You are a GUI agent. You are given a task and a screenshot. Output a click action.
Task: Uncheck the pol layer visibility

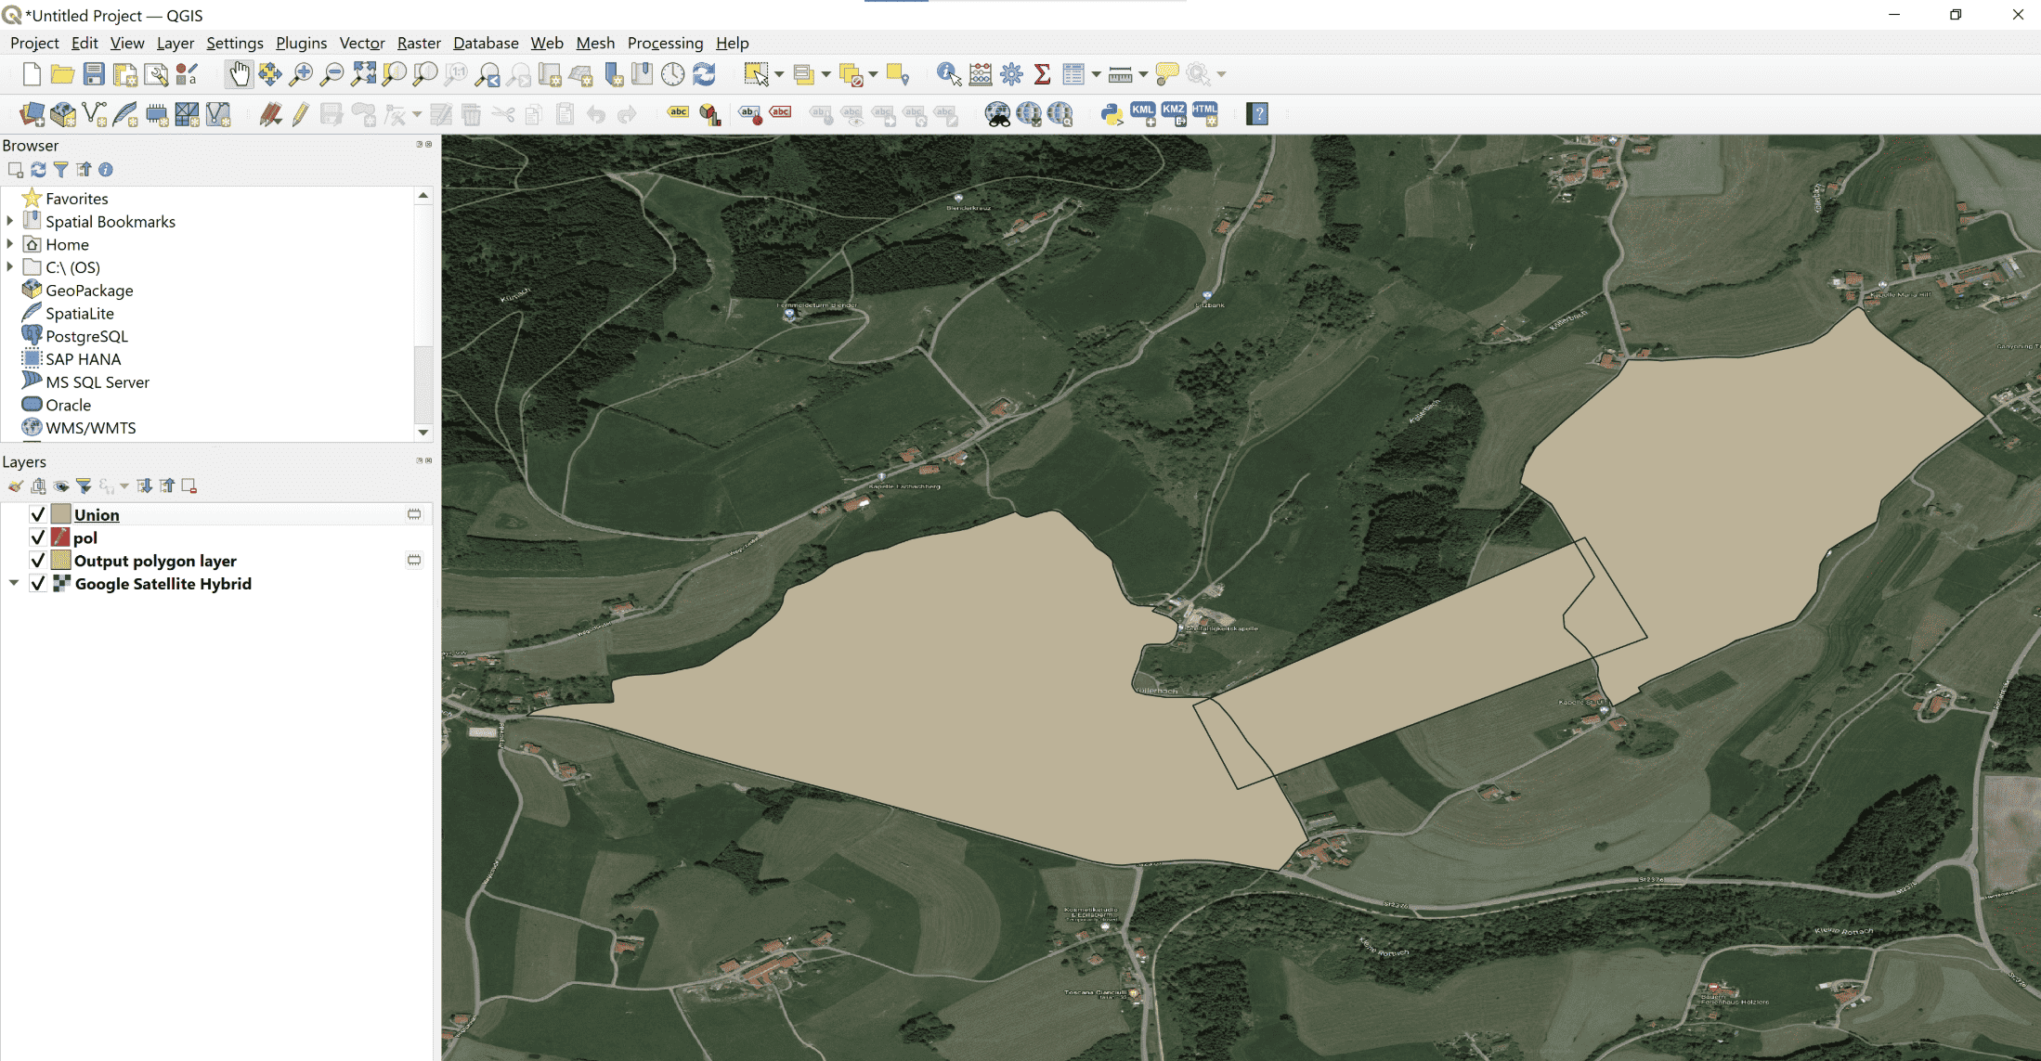click(x=38, y=537)
